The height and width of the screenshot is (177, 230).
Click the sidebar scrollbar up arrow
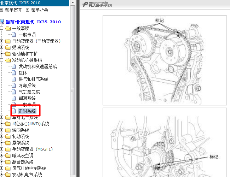tap(73, 2)
